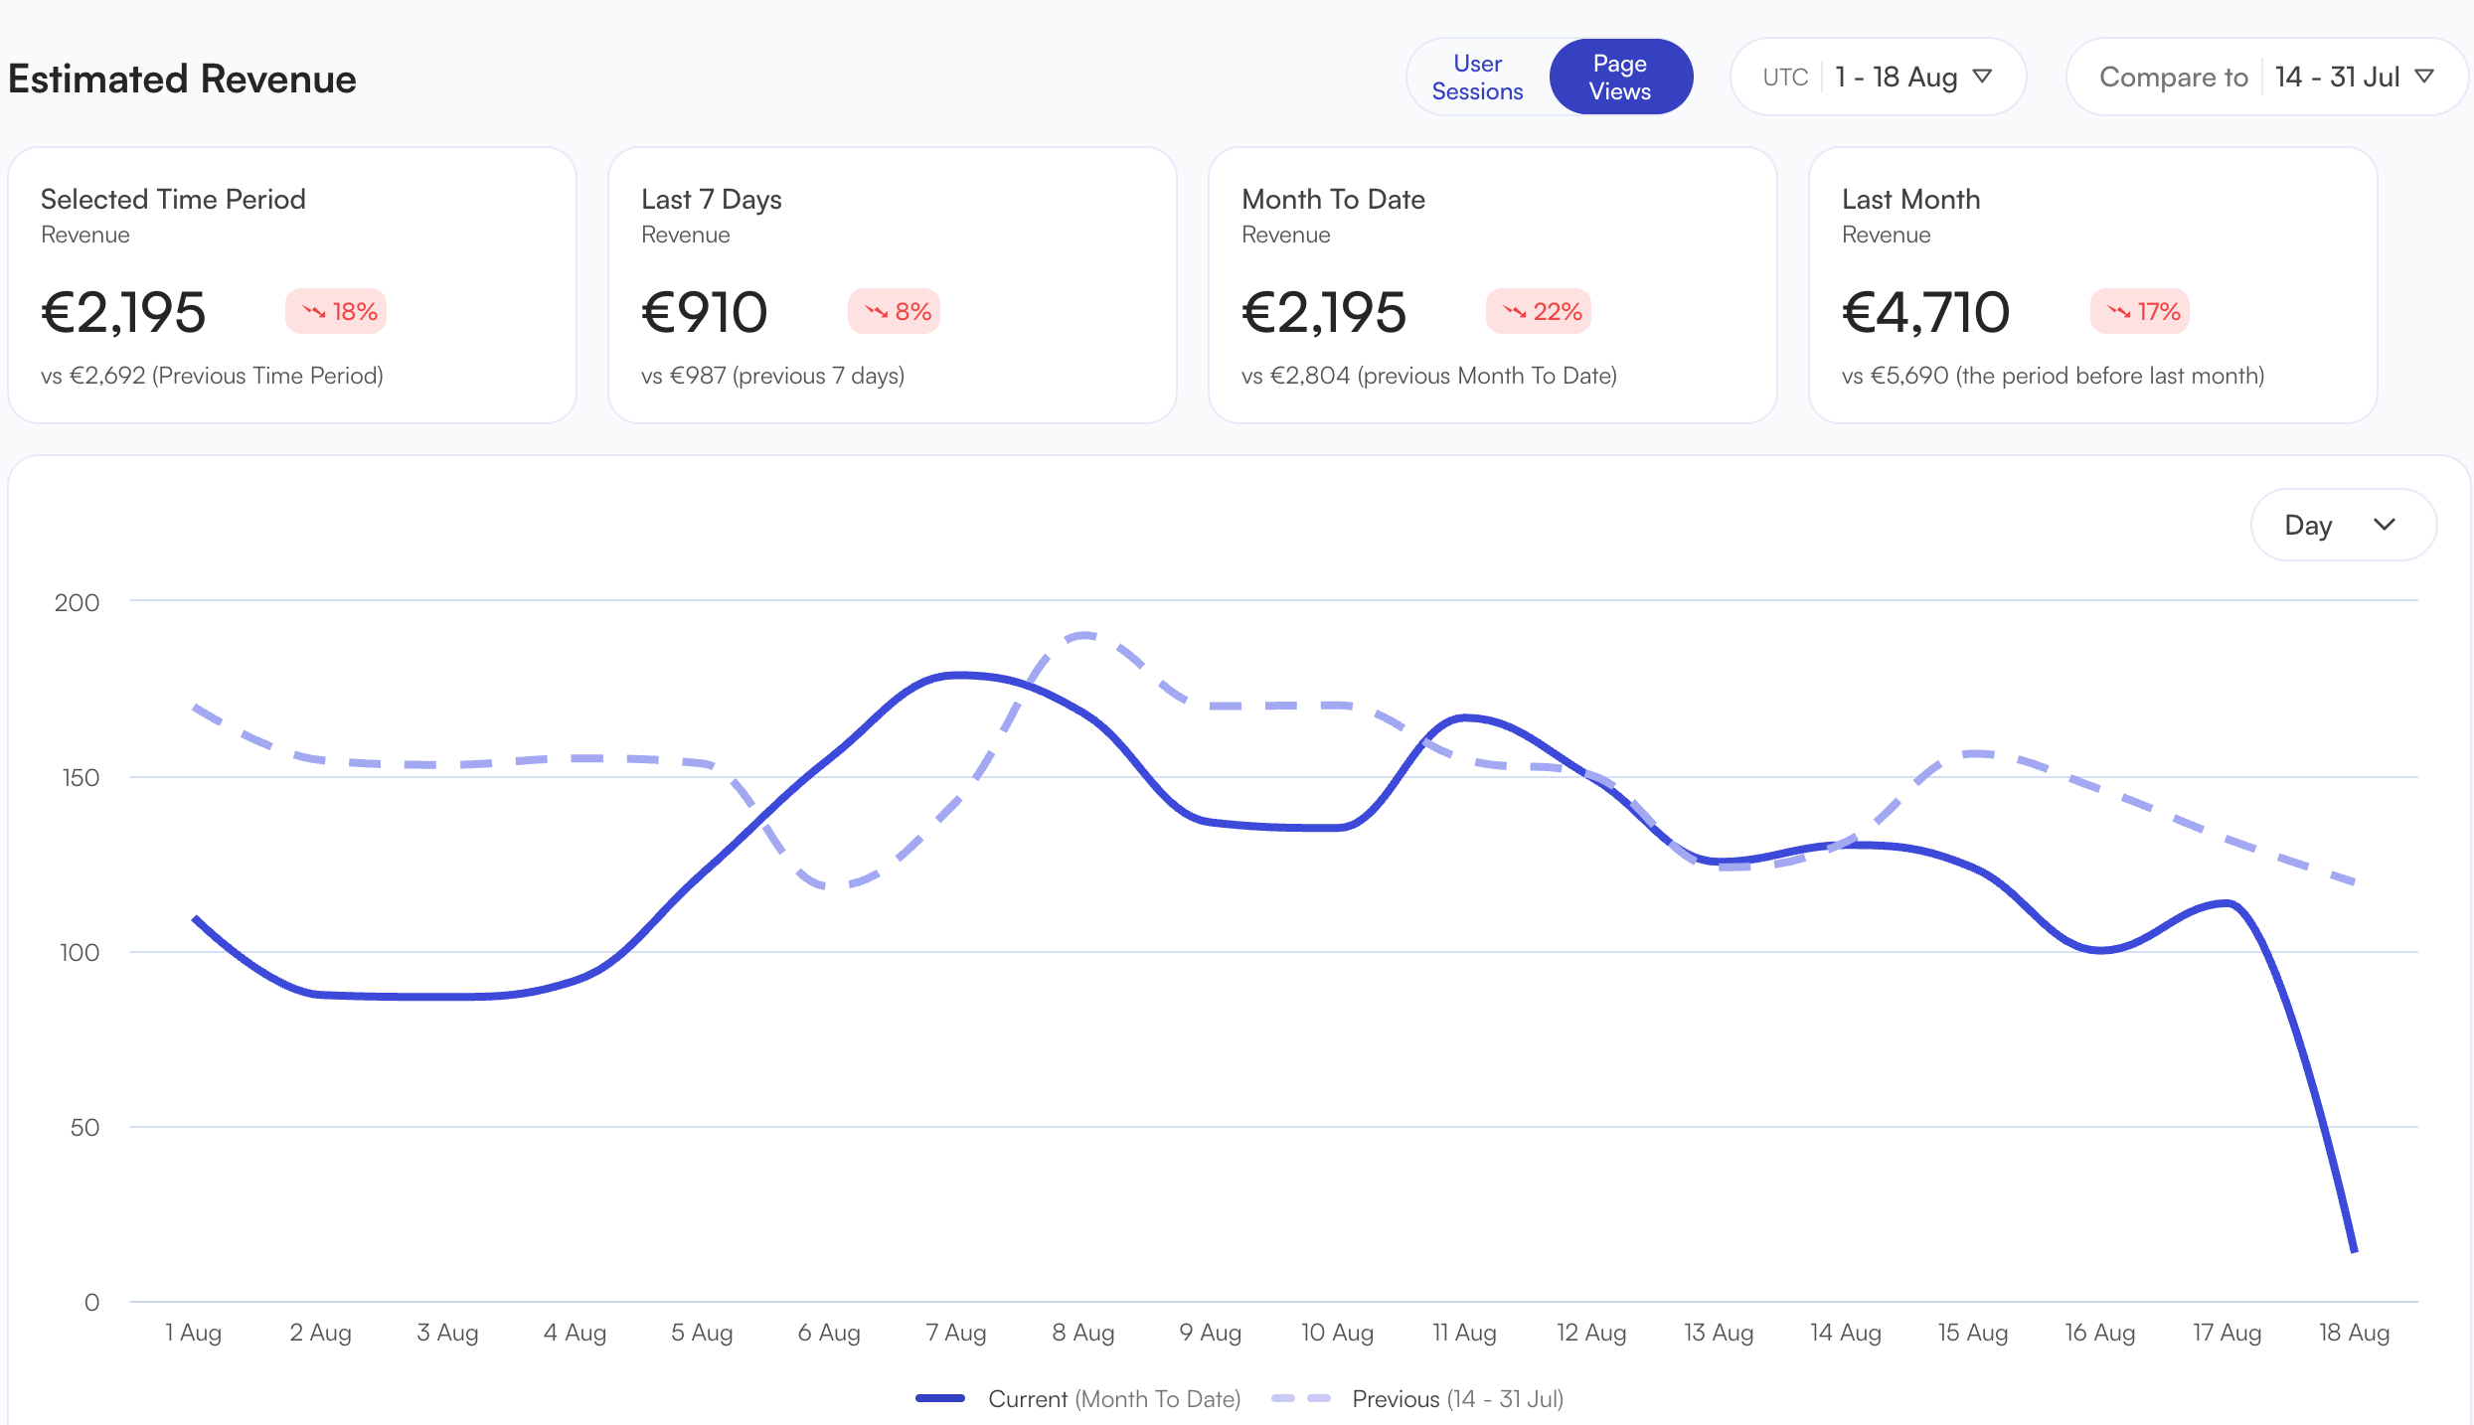This screenshot has width=2474, height=1425.
Task: Click the date range dropdown triangle arrow
Action: pos(1982,77)
